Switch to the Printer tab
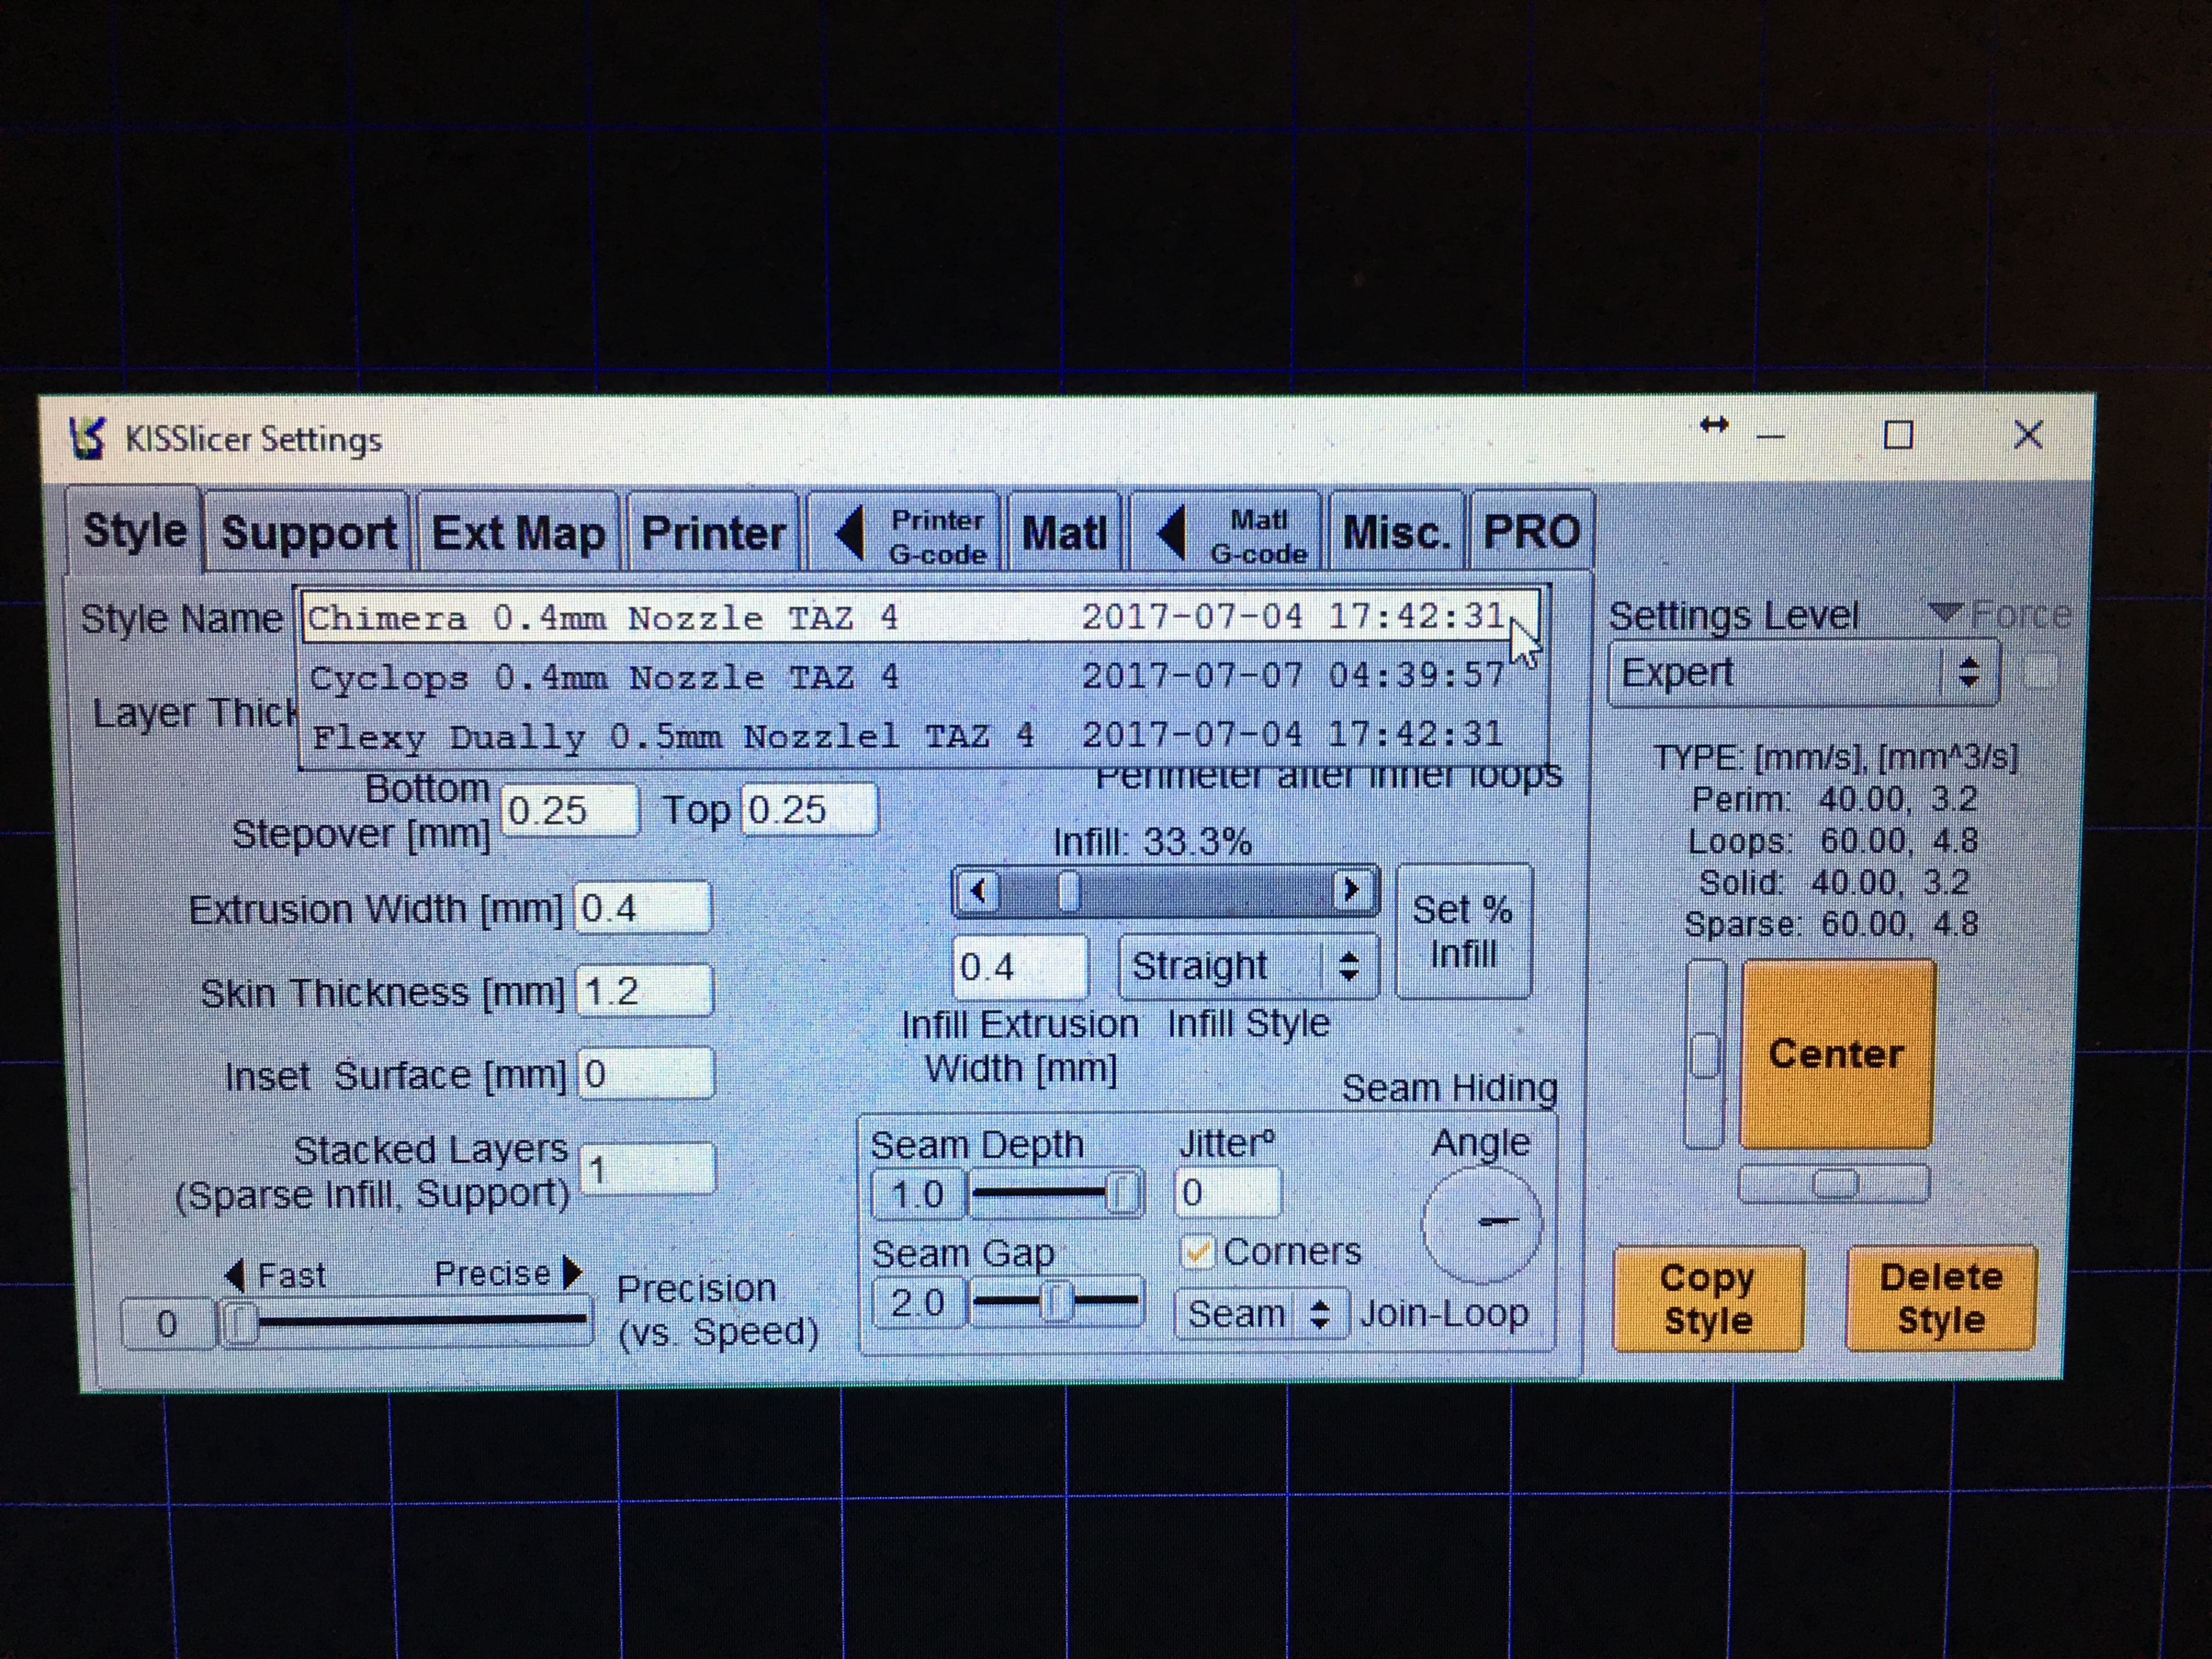This screenshot has height=1659, width=2212. (713, 533)
